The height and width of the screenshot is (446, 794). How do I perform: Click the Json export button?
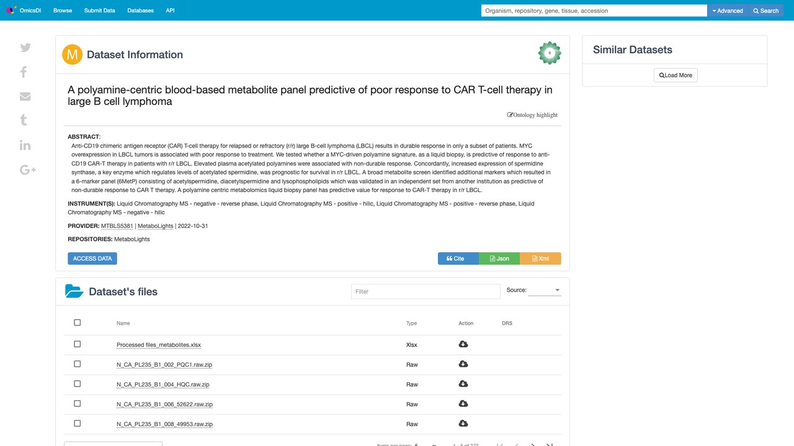(x=499, y=258)
